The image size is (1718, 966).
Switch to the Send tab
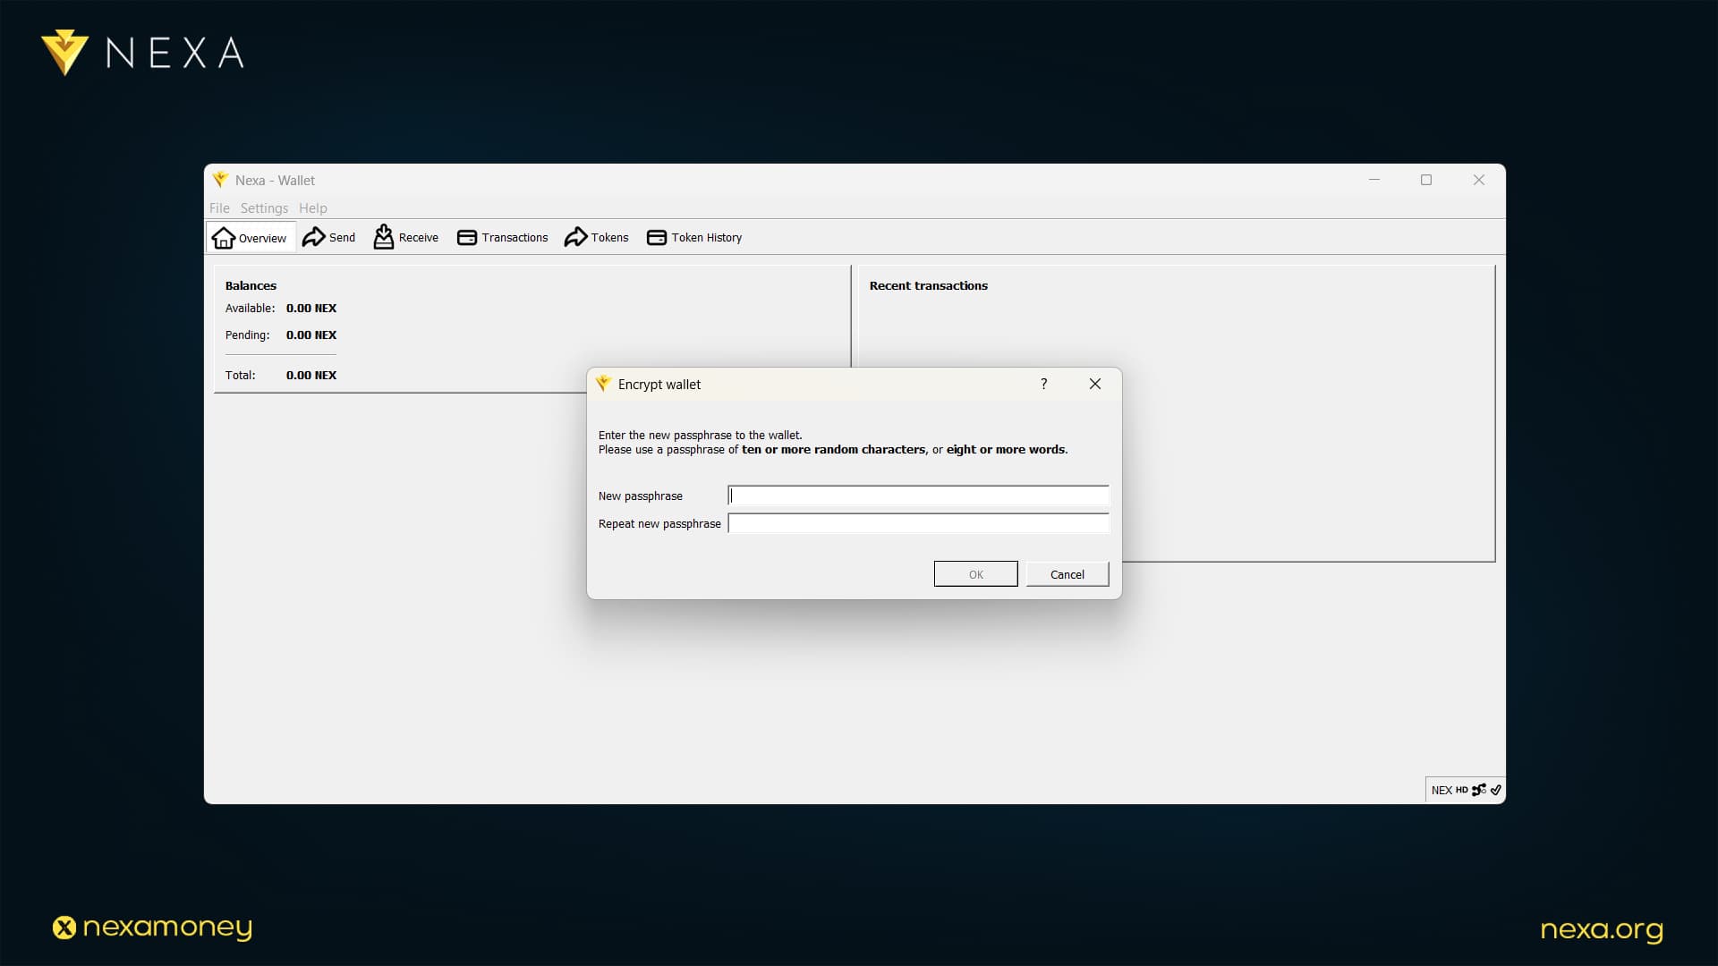coord(328,237)
